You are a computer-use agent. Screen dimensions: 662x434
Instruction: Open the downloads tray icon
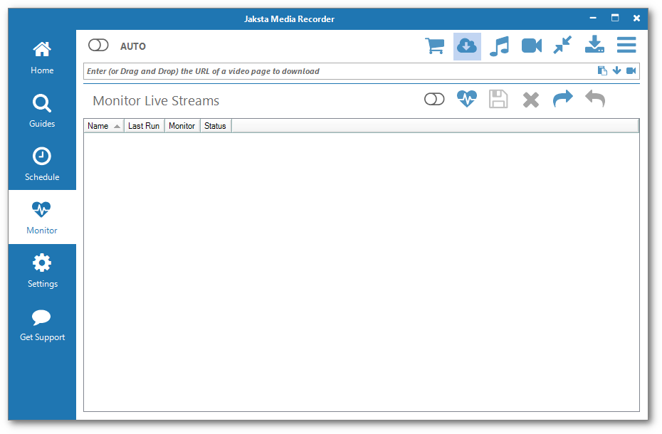(594, 44)
